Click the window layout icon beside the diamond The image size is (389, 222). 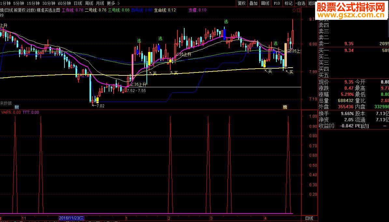[x=299, y=10]
